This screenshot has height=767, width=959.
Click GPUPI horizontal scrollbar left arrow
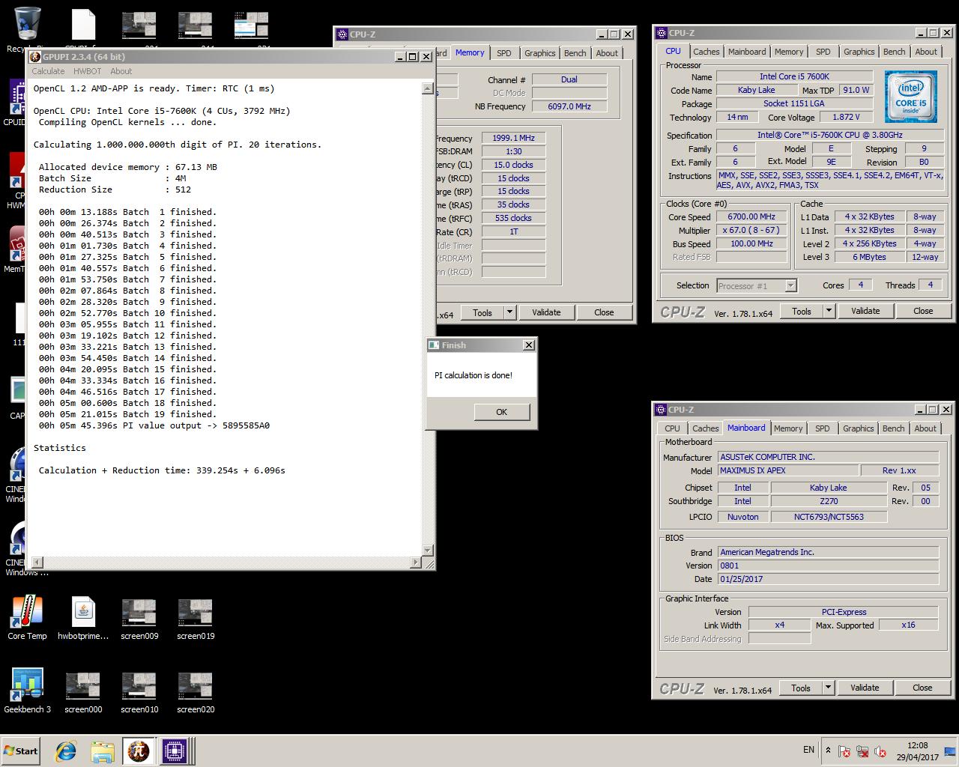click(x=37, y=562)
